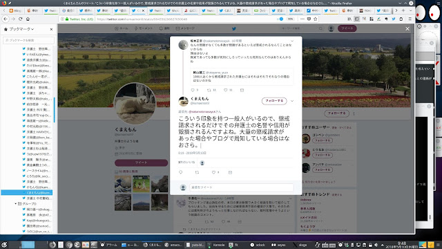
Task: Search bookmarks in the sidebar field
Action: (x=28, y=40)
